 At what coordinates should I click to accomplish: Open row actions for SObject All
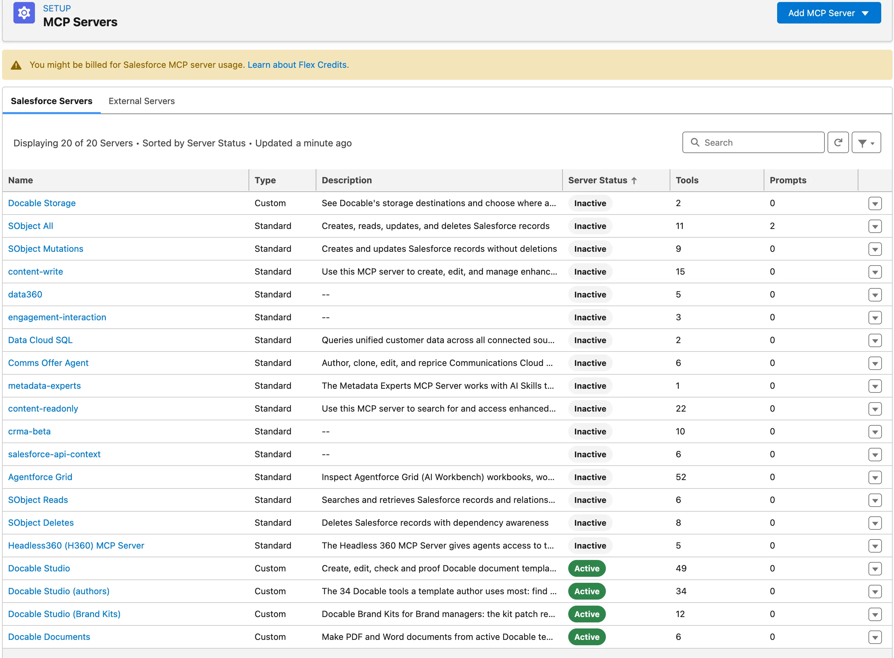(875, 226)
